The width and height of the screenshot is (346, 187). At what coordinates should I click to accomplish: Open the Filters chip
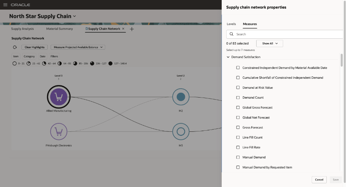[x=54, y=56]
